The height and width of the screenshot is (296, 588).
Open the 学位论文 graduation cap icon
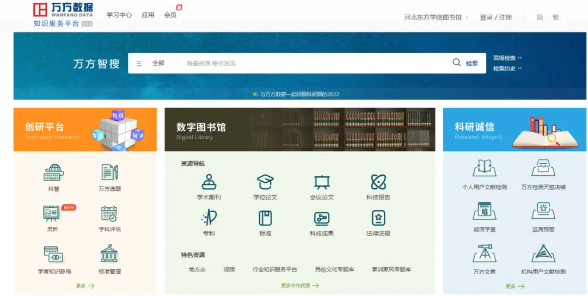pos(265,182)
